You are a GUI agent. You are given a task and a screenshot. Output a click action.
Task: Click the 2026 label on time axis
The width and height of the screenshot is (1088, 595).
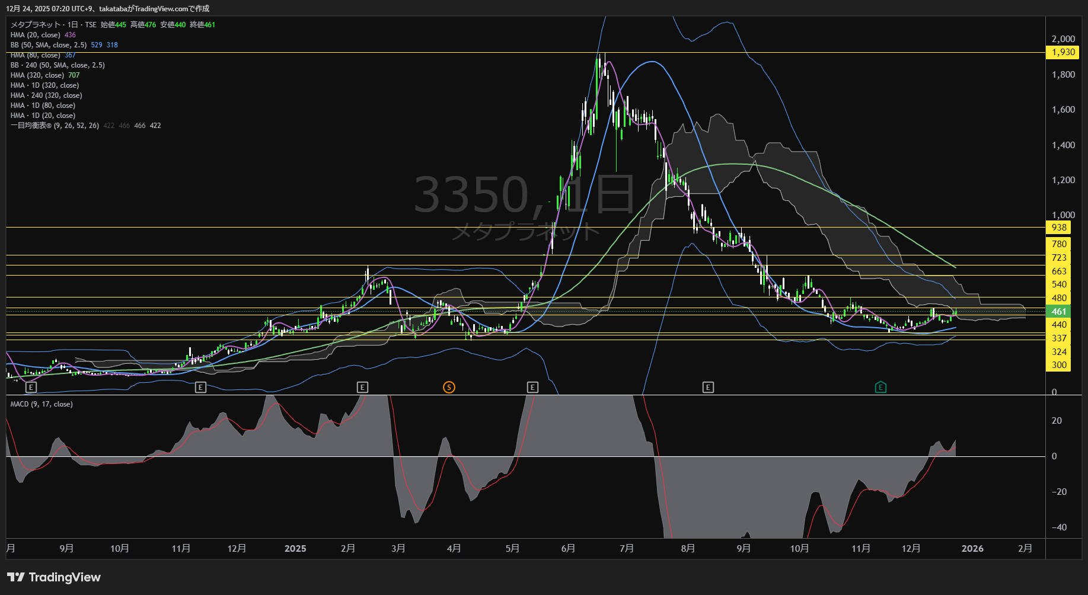click(x=972, y=549)
